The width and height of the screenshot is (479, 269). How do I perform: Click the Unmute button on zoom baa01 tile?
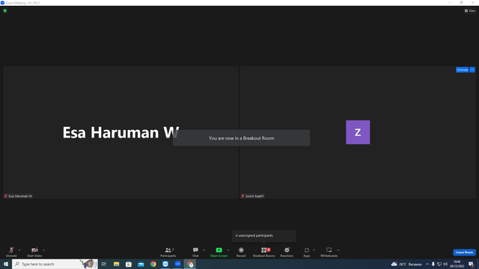click(x=462, y=69)
